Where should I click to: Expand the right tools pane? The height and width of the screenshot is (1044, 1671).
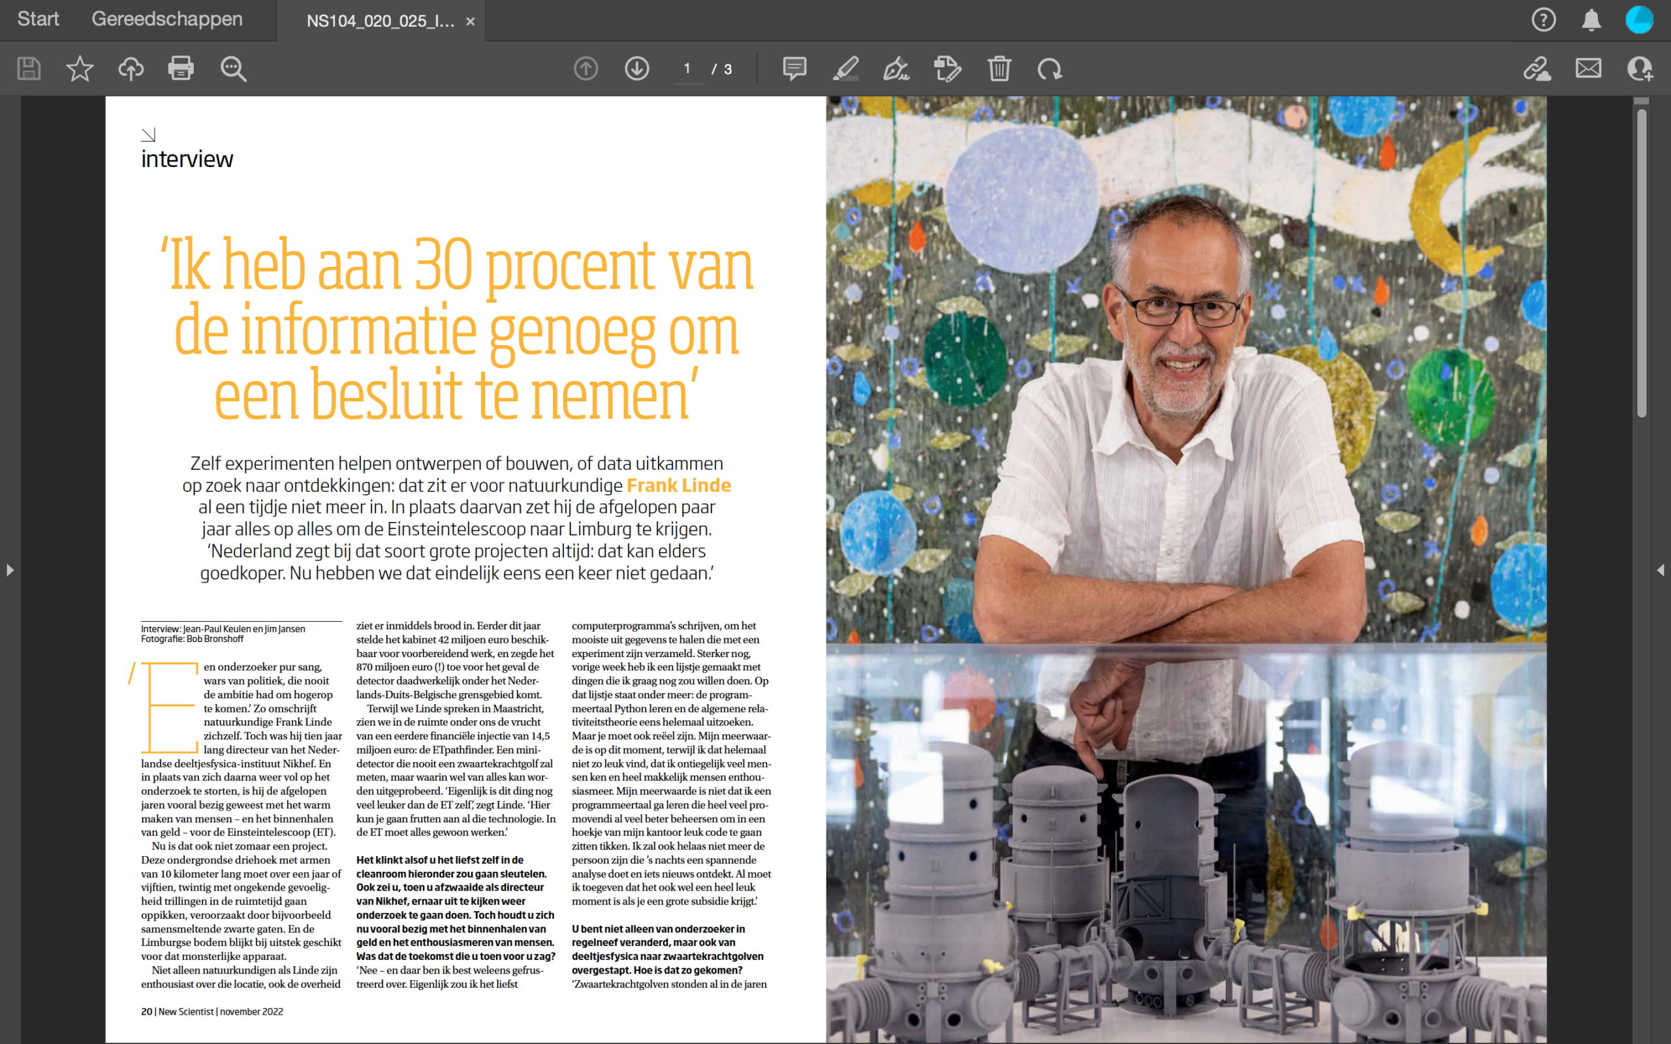tap(1661, 570)
